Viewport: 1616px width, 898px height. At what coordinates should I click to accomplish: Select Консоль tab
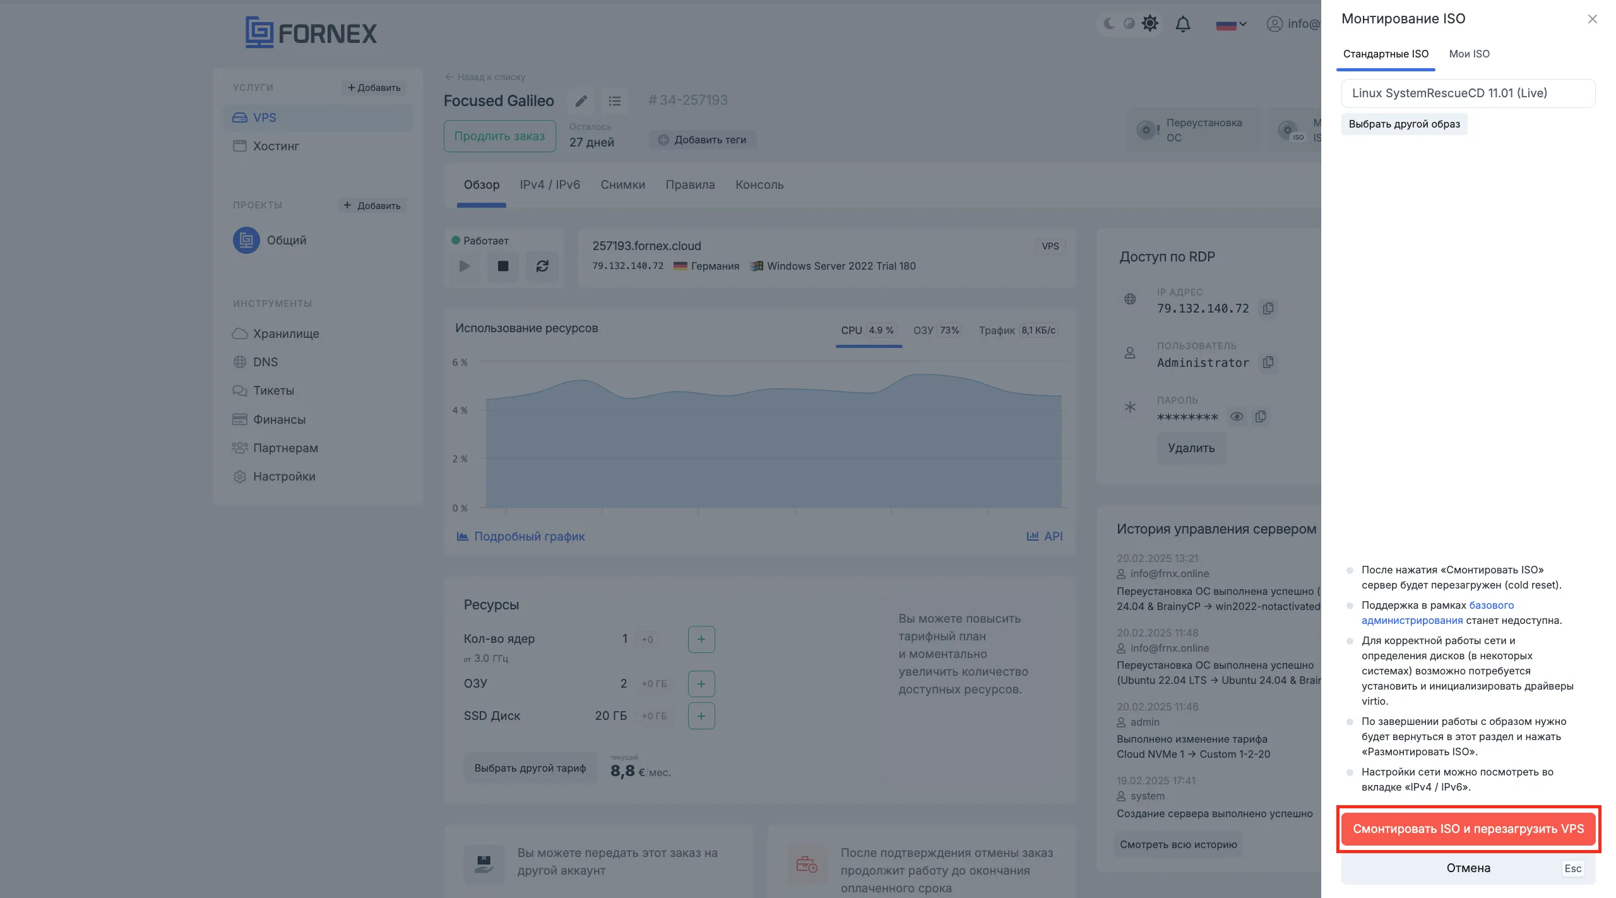[759, 186]
